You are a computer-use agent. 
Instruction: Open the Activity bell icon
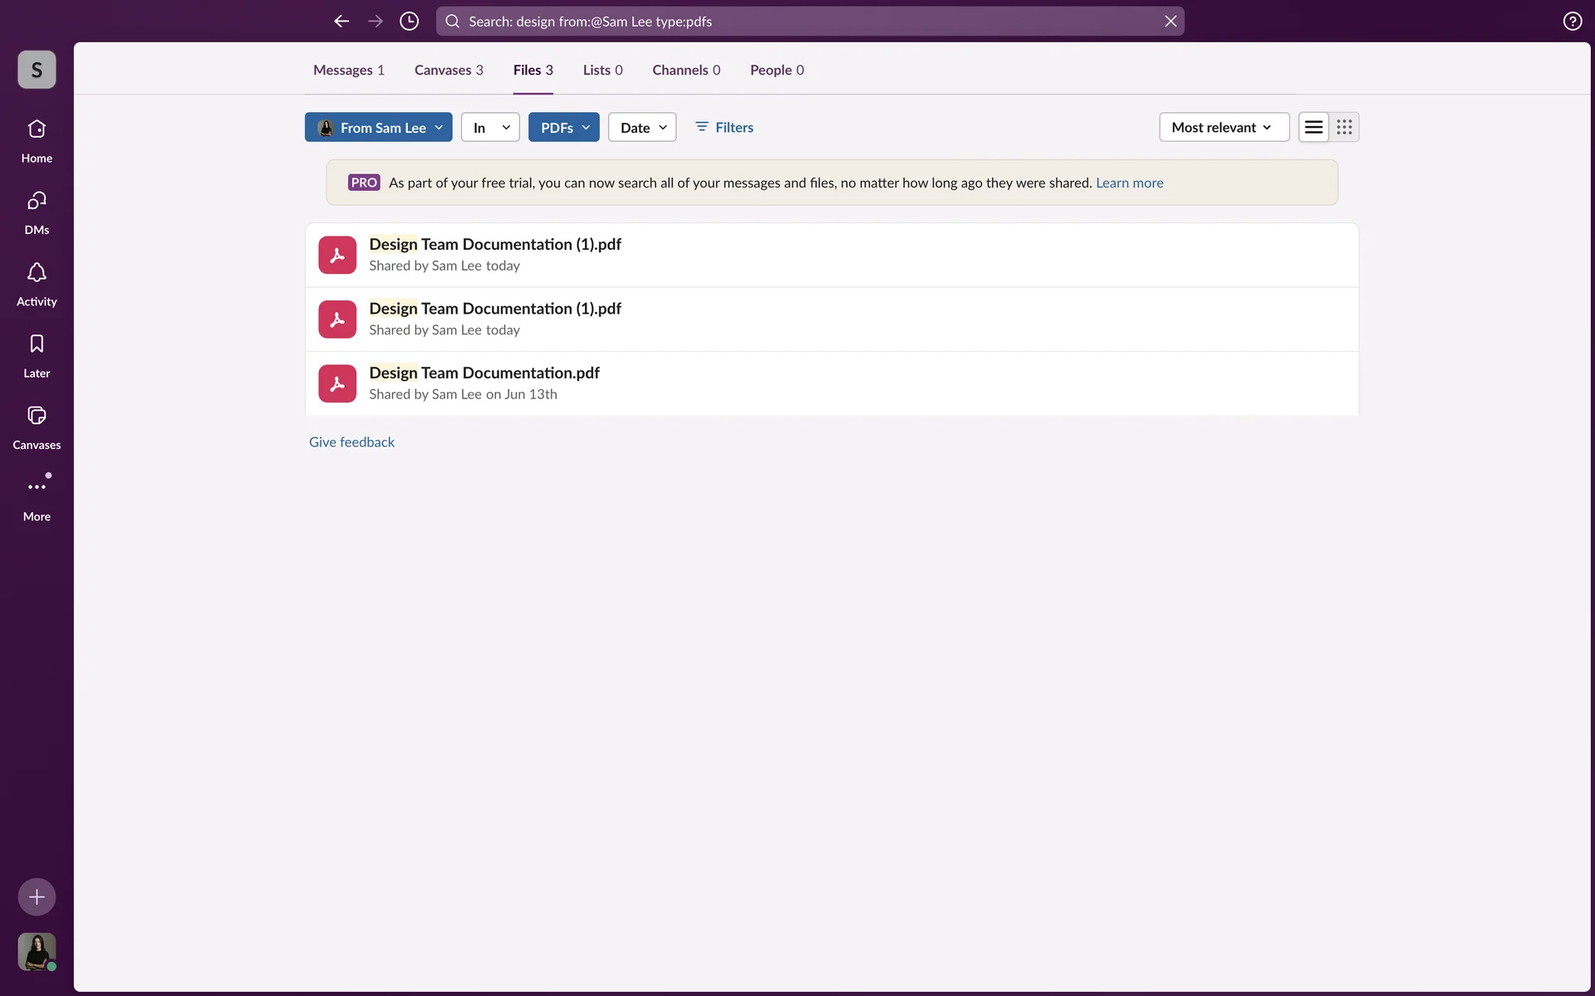tap(37, 283)
